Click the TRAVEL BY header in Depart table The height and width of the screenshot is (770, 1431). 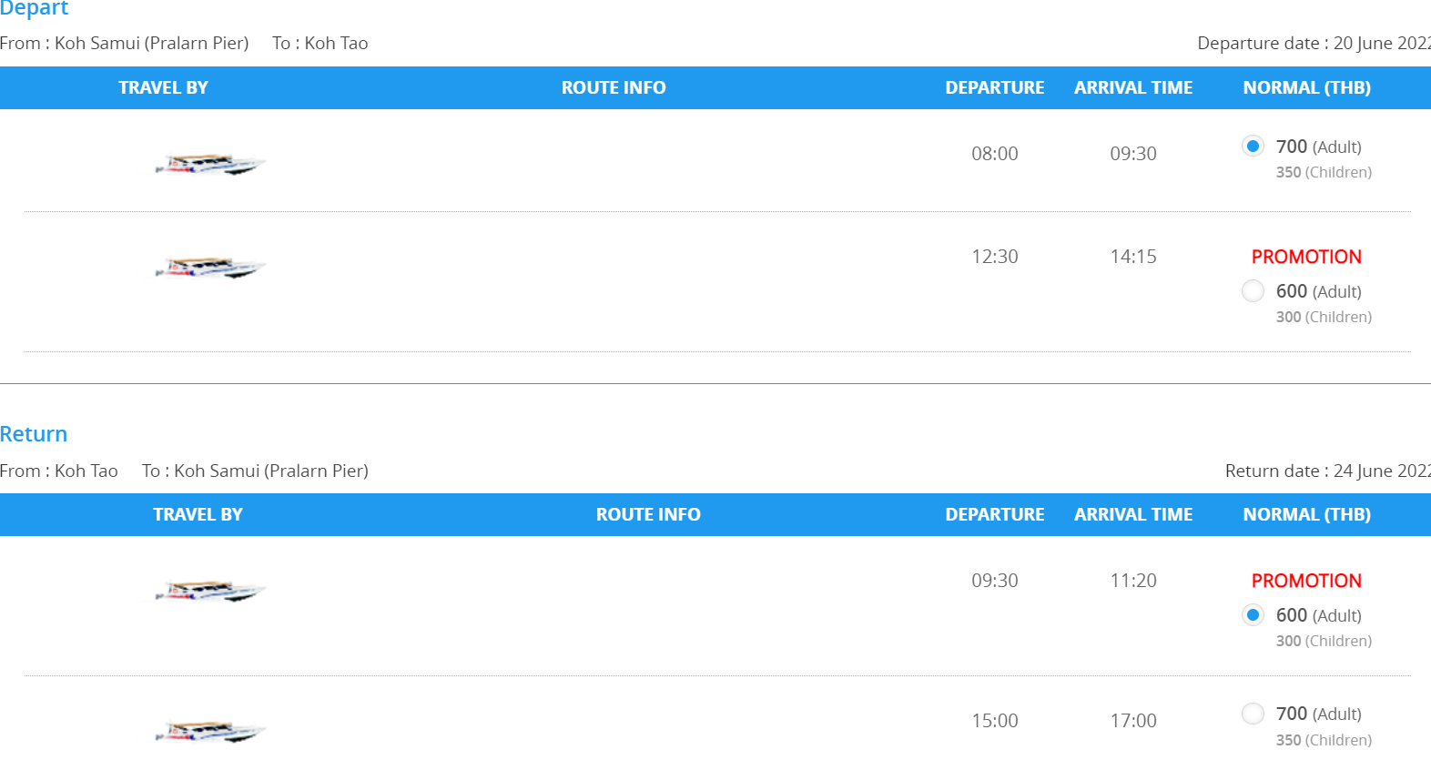(163, 87)
